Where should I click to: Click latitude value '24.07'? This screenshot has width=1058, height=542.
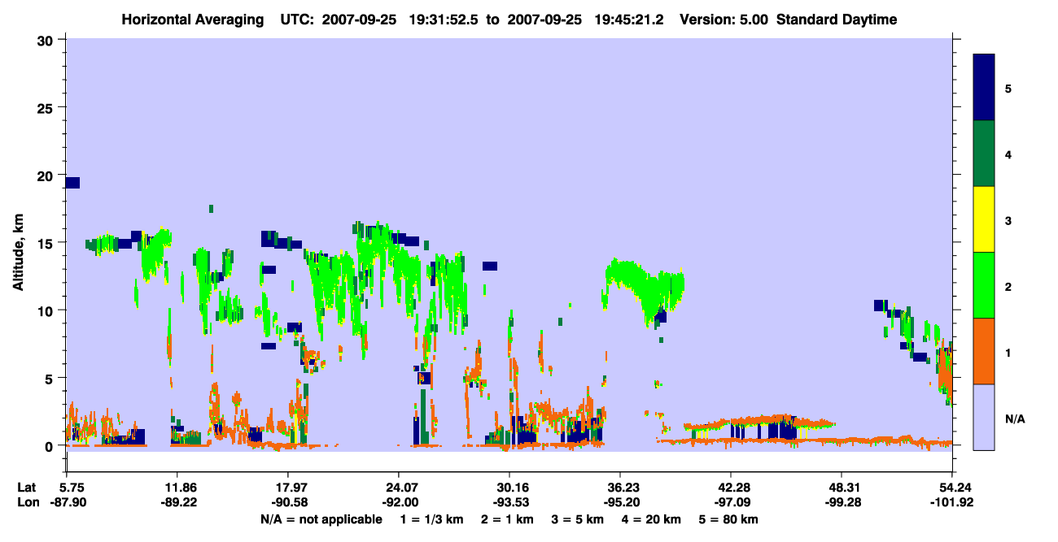398,488
